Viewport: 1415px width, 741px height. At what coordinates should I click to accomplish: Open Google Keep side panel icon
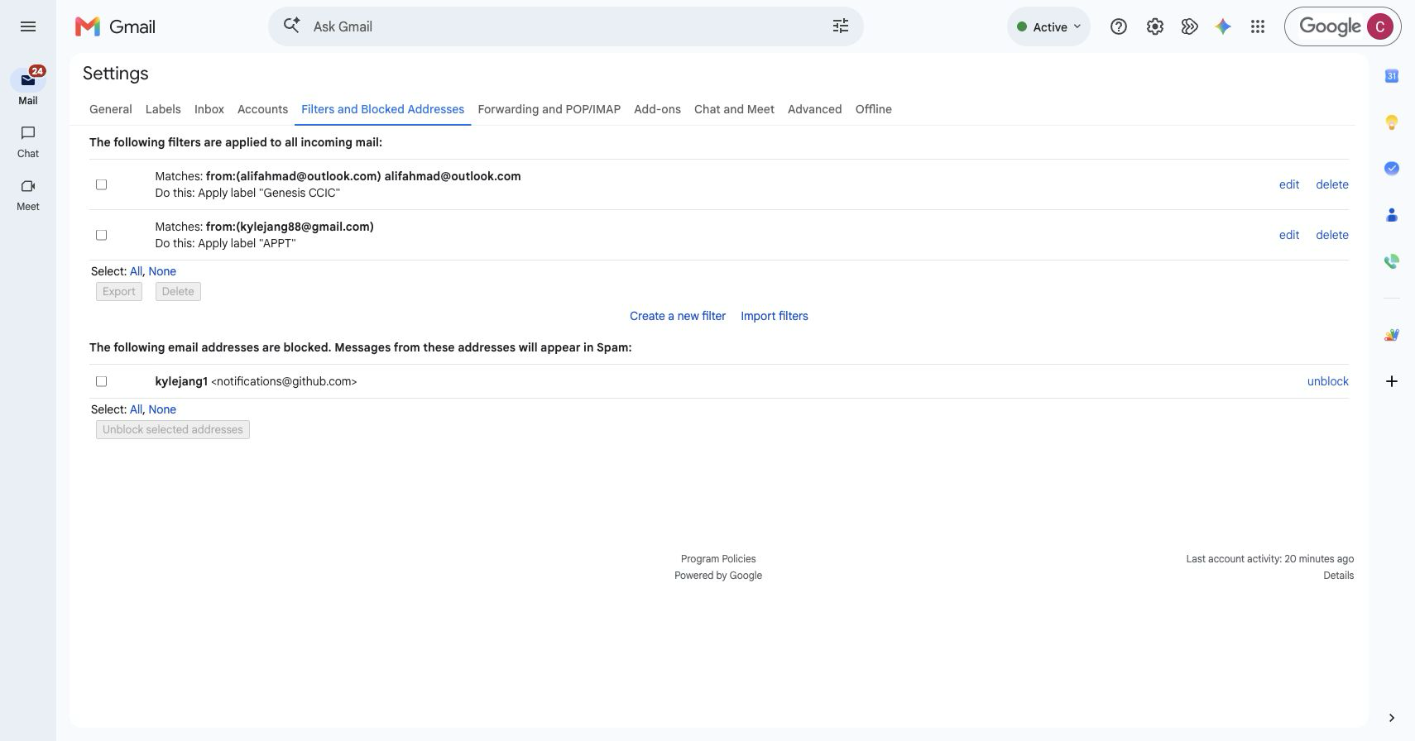1392,122
